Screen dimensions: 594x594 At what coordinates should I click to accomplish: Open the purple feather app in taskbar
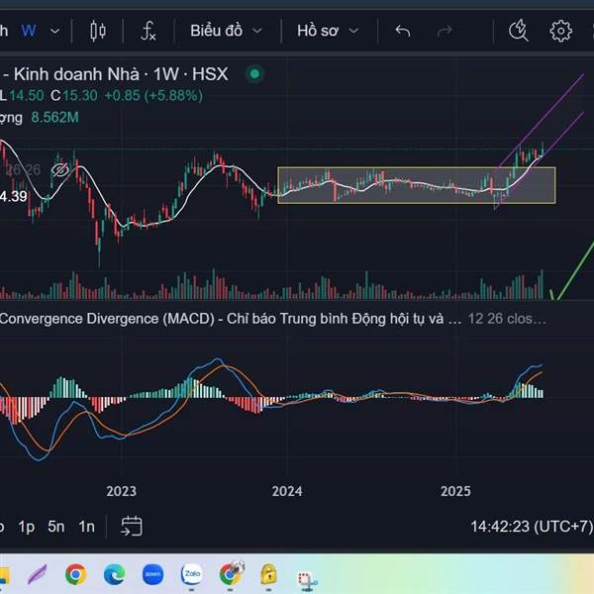pos(38,574)
